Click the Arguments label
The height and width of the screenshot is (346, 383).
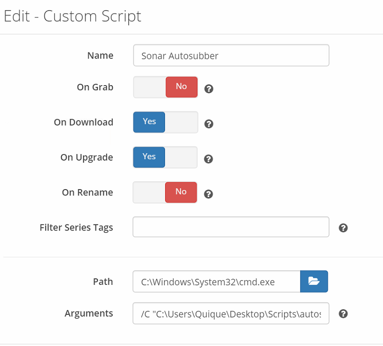pos(89,313)
